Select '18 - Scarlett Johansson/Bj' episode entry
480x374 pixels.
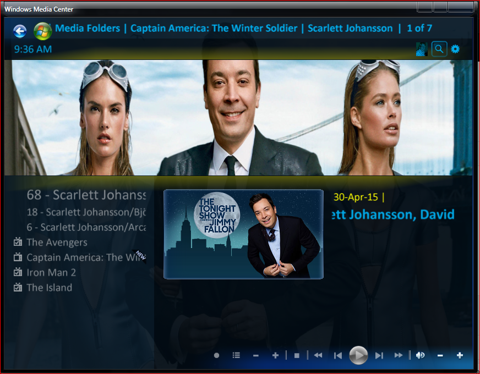coord(86,212)
